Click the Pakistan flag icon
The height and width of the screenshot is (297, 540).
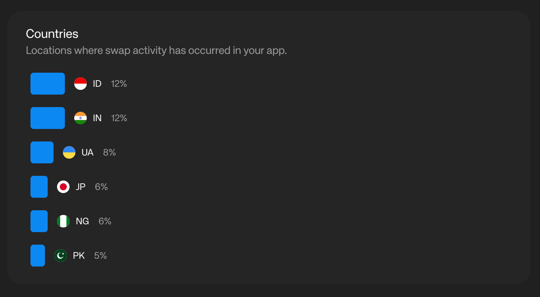pos(61,256)
